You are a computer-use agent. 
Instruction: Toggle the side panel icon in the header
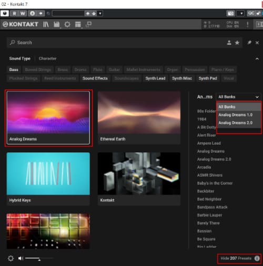click(259, 24)
